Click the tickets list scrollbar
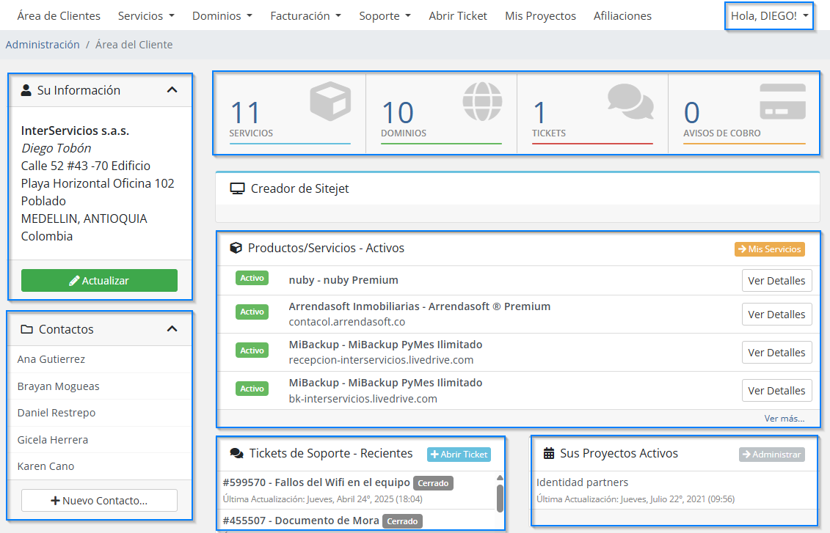The width and height of the screenshot is (830, 533). 500,498
